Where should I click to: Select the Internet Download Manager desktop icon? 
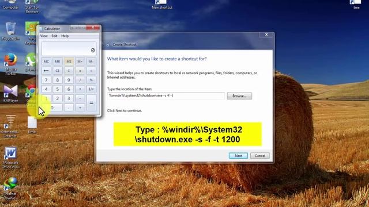(10, 189)
